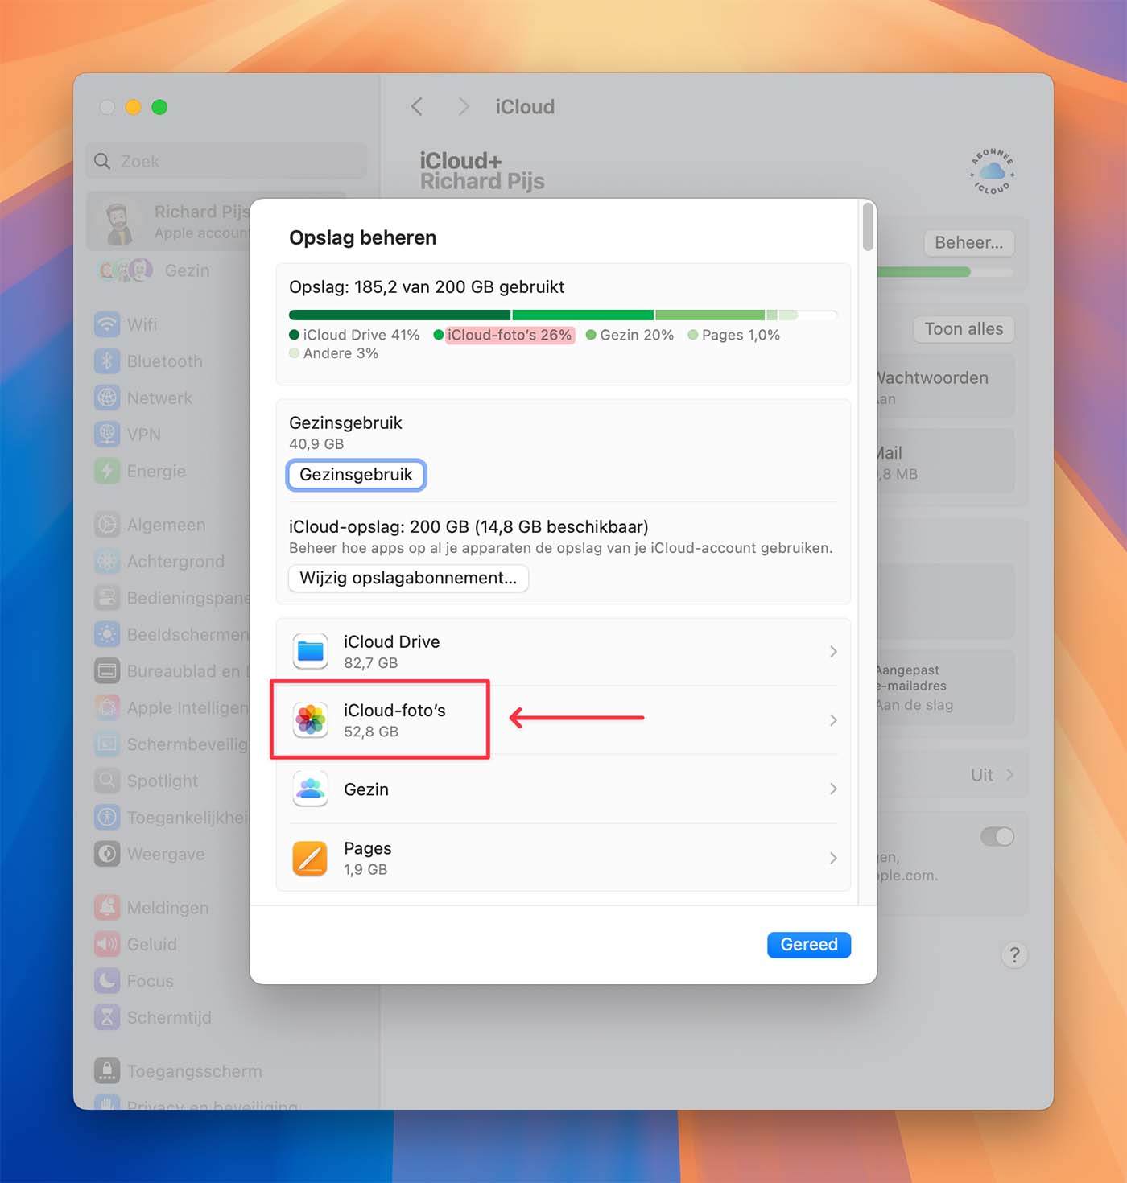Click inside the Zoek search field
1127x1183 pixels.
pos(225,160)
